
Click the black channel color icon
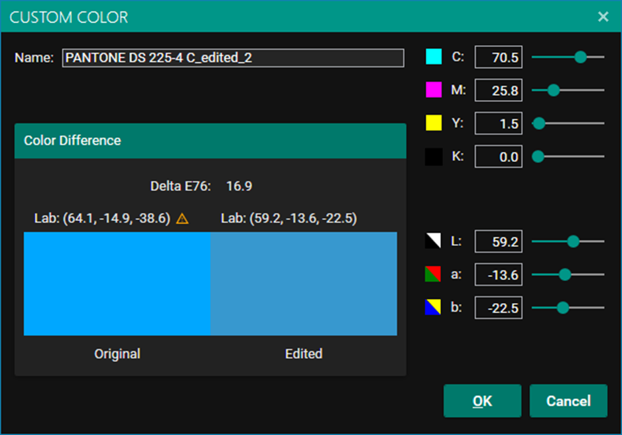pyautogui.click(x=434, y=157)
